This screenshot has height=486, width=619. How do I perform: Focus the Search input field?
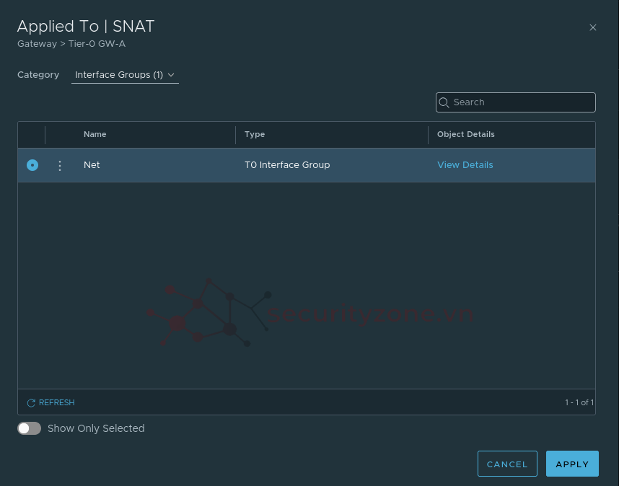[521, 102]
